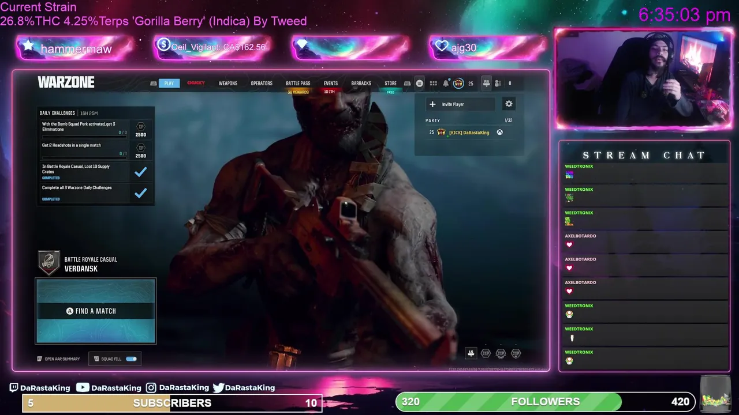Switch to the WEAPONS tab
The width and height of the screenshot is (739, 415).
pyautogui.click(x=228, y=84)
